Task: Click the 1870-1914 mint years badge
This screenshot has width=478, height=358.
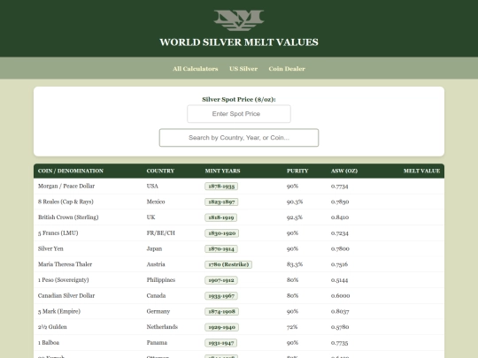Action: click(221, 249)
